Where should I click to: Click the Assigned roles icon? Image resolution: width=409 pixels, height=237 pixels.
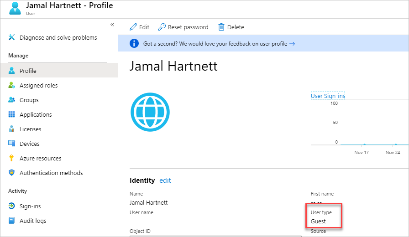pyautogui.click(x=12, y=85)
